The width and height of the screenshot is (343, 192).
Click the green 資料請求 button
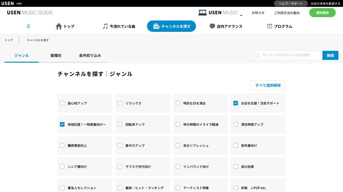[322, 13]
